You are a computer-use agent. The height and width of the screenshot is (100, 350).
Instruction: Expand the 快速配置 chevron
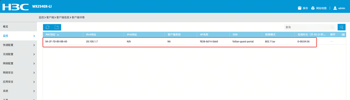pyautogui.click(x=34, y=45)
